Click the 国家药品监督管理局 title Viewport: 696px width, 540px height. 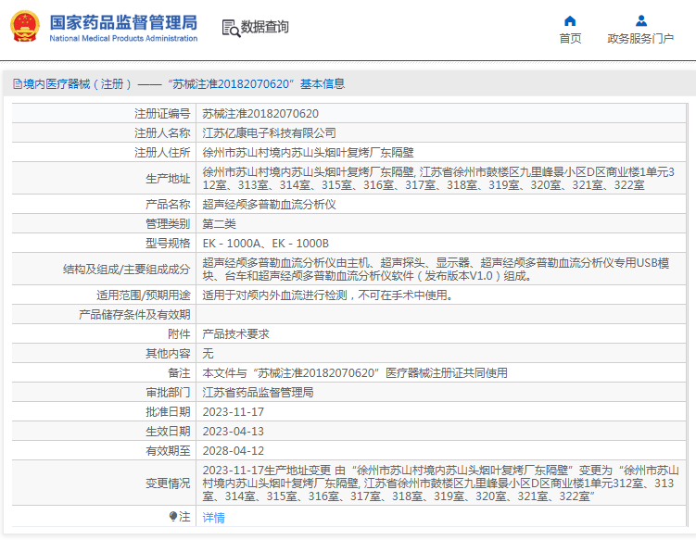pyautogui.click(x=123, y=22)
